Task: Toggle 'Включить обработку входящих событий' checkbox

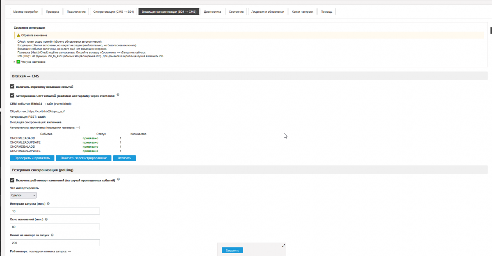Action: (x=12, y=87)
